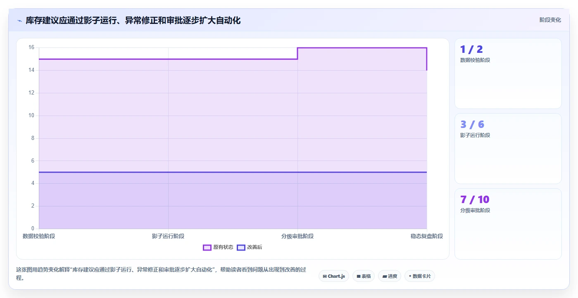578x298 pixels.
Task: Select the 数据卡片 tag chip
Action: point(420,276)
